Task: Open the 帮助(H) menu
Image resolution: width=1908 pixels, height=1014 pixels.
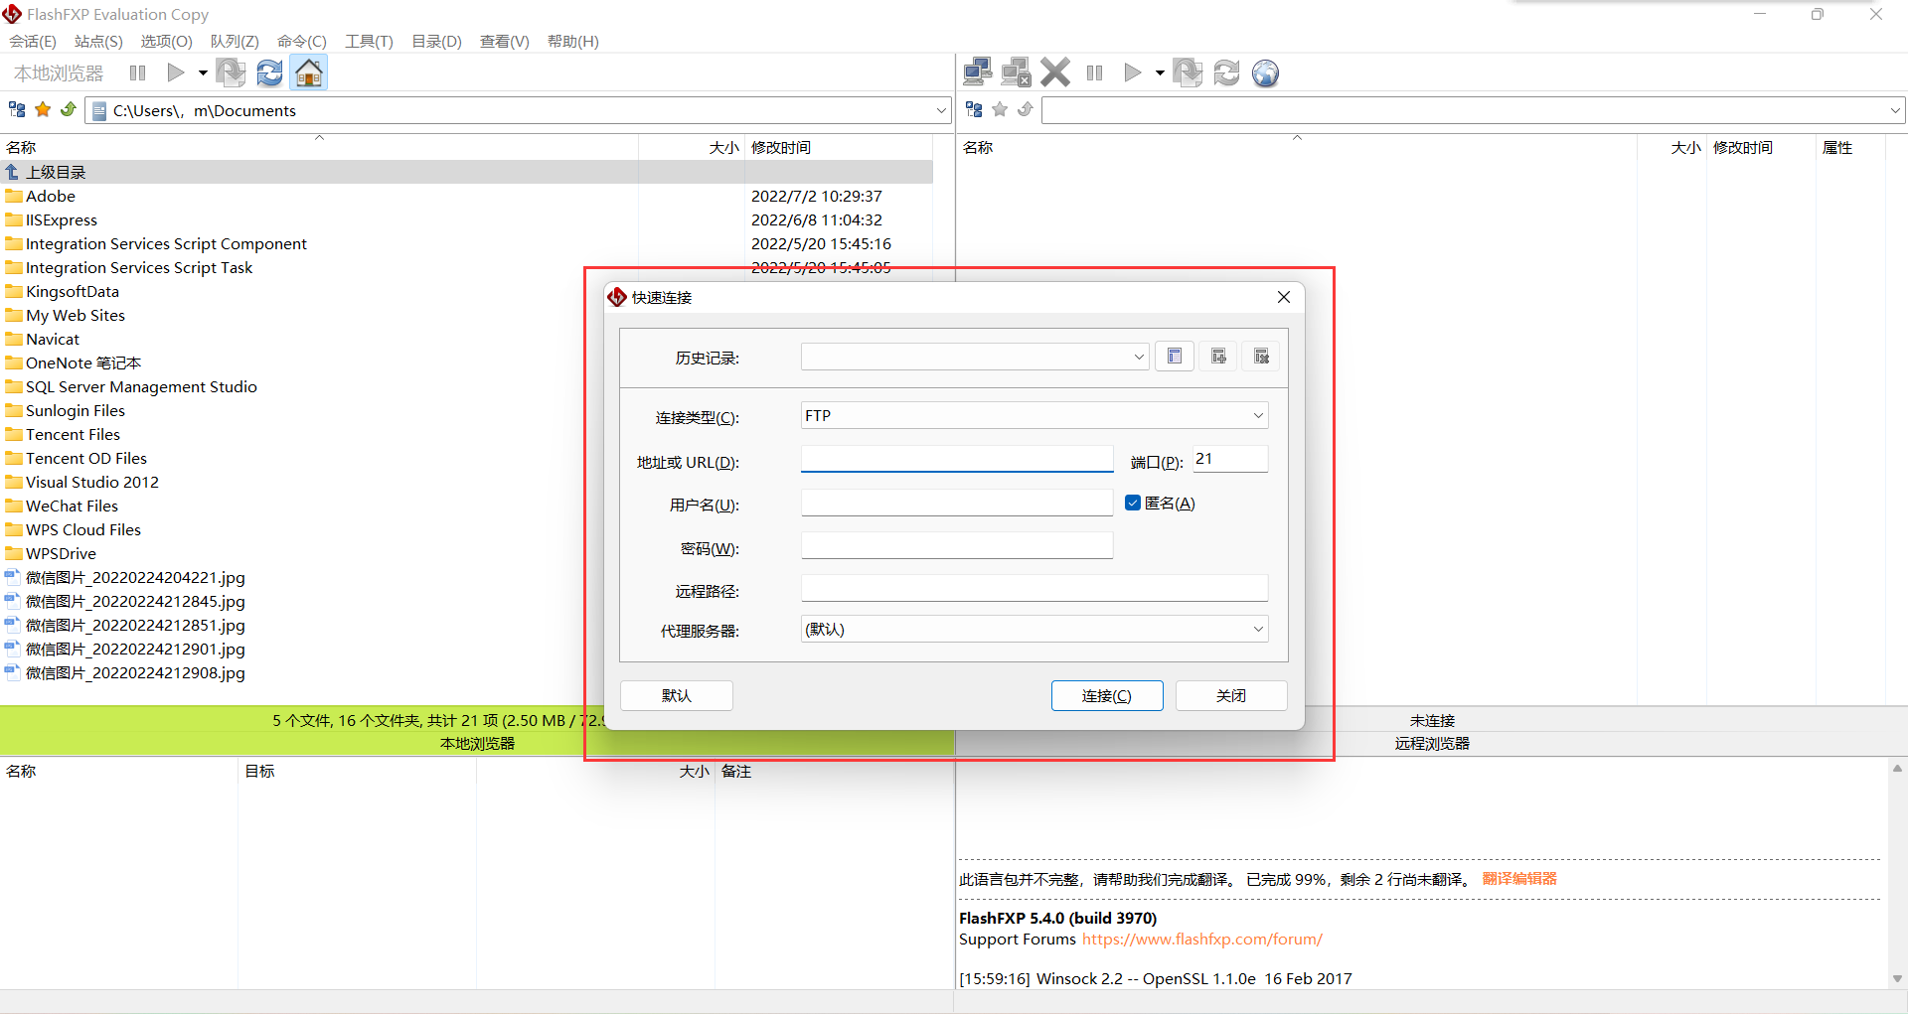Action: 572,41
